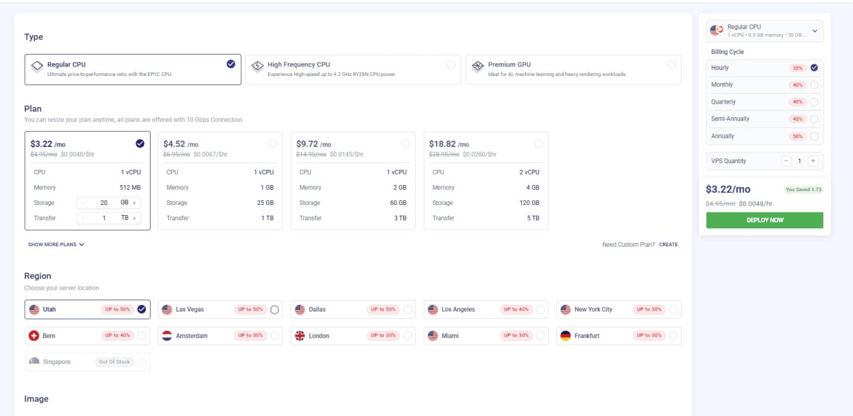853x416 pixels.
Task: Click the Amsterdam Netherlands flag icon
Action: (167, 335)
